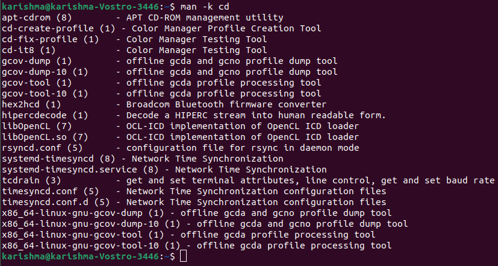Viewport: 498px width, 266px height.
Task: Click the first prompt 'karishma@karishma-Vostro-3446' text
Action: point(80,7)
